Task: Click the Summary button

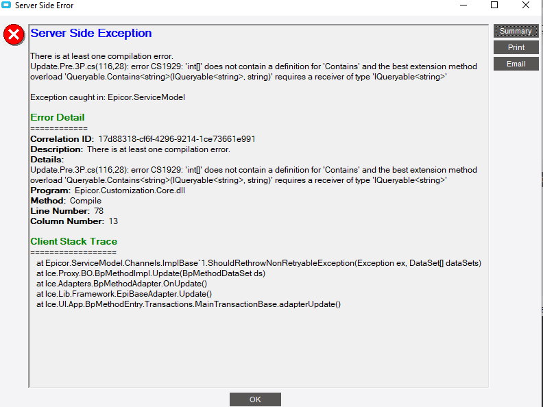Action: (x=516, y=31)
